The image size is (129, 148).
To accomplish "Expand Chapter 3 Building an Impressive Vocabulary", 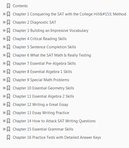I will point(4,30).
